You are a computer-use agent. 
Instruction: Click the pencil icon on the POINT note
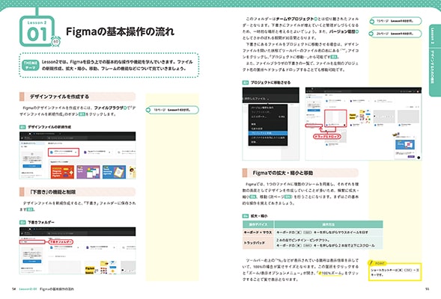[371, 263]
